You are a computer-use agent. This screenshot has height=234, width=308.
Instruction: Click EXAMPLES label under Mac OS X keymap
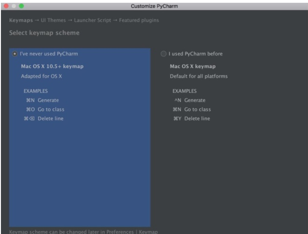[x=185, y=91]
